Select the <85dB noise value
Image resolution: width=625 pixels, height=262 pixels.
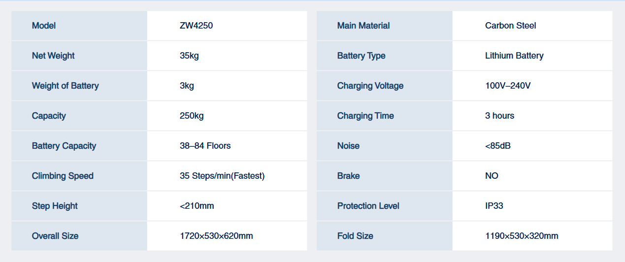498,146
